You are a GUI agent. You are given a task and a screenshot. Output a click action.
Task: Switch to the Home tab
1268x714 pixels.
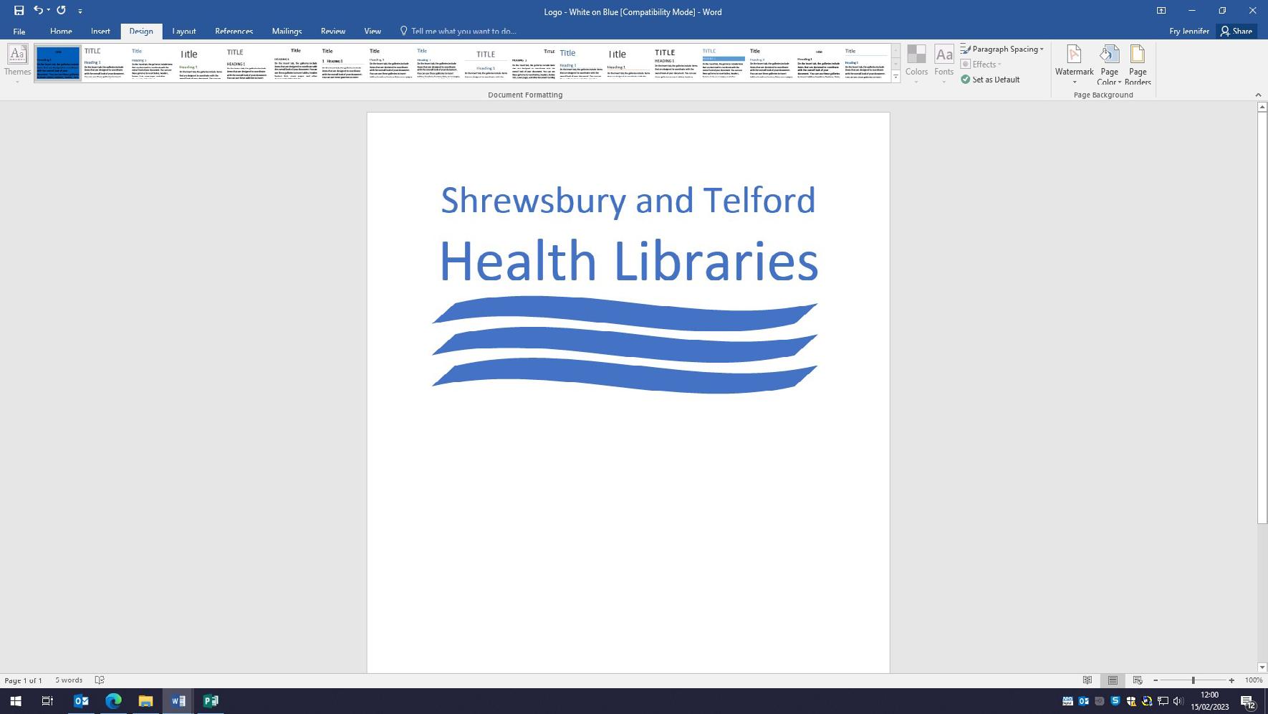61,31
